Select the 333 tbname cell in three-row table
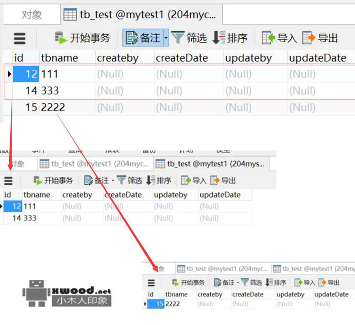The image size is (355, 325). click(x=50, y=91)
